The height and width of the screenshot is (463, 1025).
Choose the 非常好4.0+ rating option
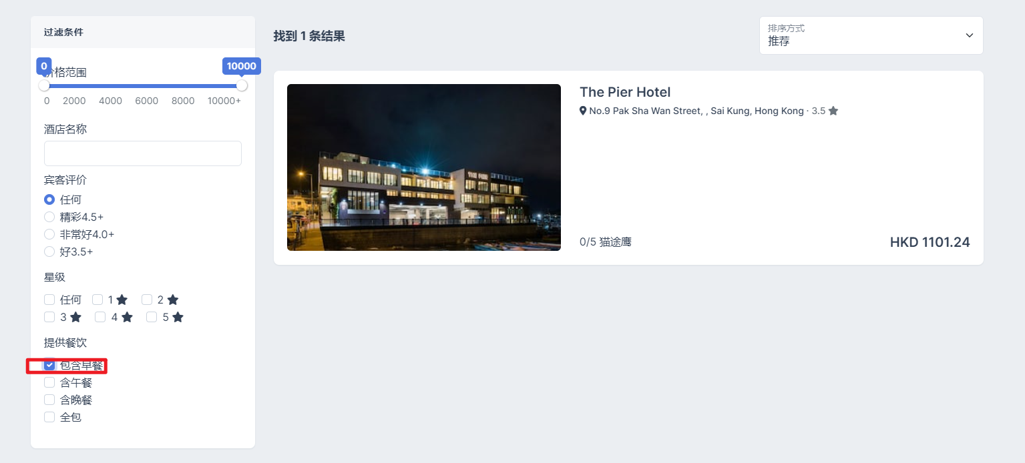[49, 234]
